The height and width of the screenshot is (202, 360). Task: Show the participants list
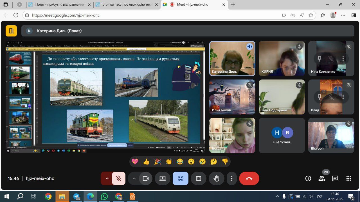tap(322, 178)
